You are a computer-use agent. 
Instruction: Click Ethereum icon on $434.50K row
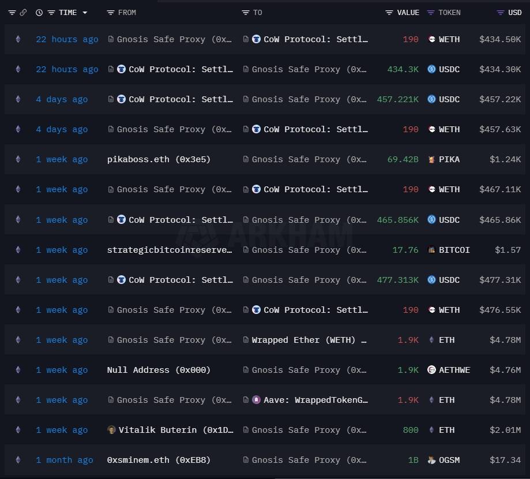coord(18,39)
